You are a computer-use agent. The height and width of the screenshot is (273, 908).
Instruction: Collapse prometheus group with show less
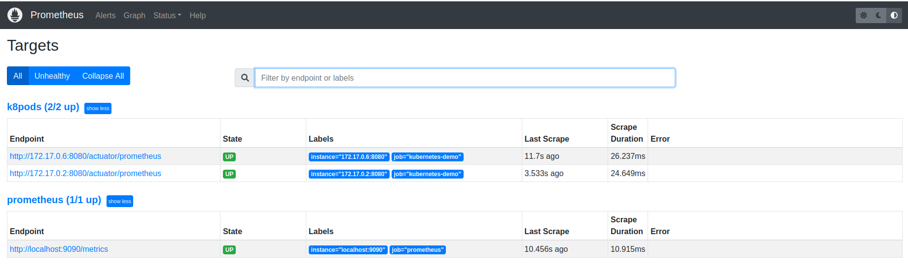click(120, 201)
